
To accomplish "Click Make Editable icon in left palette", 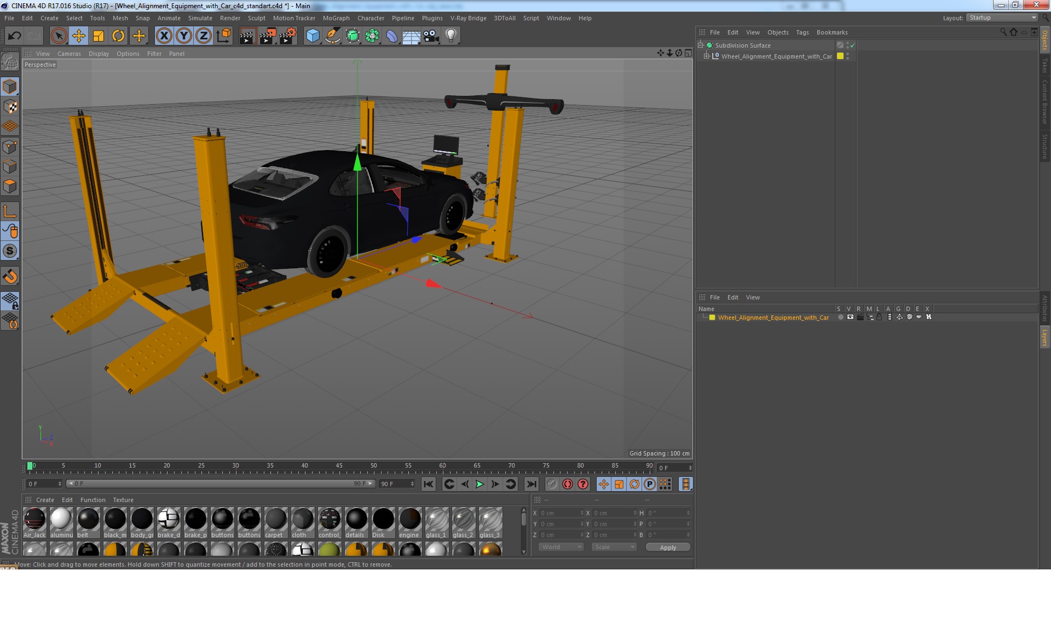I will click(x=10, y=61).
